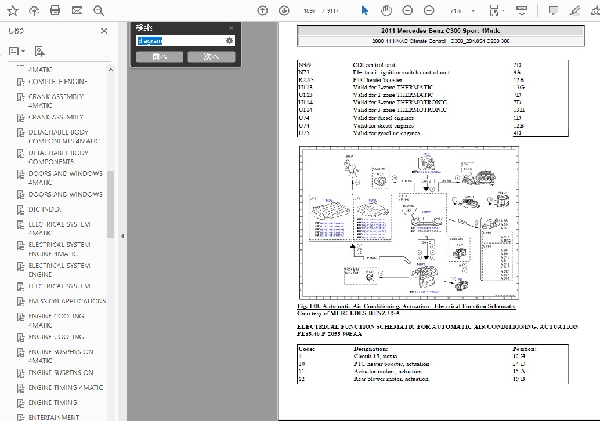Screen dimensions: 600x421
Task: Select the highlighter pen tool
Action: [574, 10]
